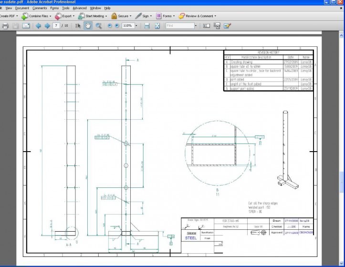The width and height of the screenshot is (345, 267).
Task: Go to previous page arrow
Action: [x=39, y=26]
